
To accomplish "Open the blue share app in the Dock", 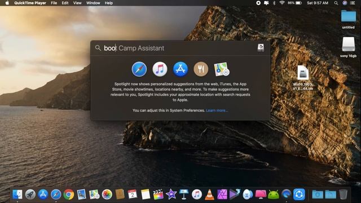I will pyautogui.click(x=299, y=195).
